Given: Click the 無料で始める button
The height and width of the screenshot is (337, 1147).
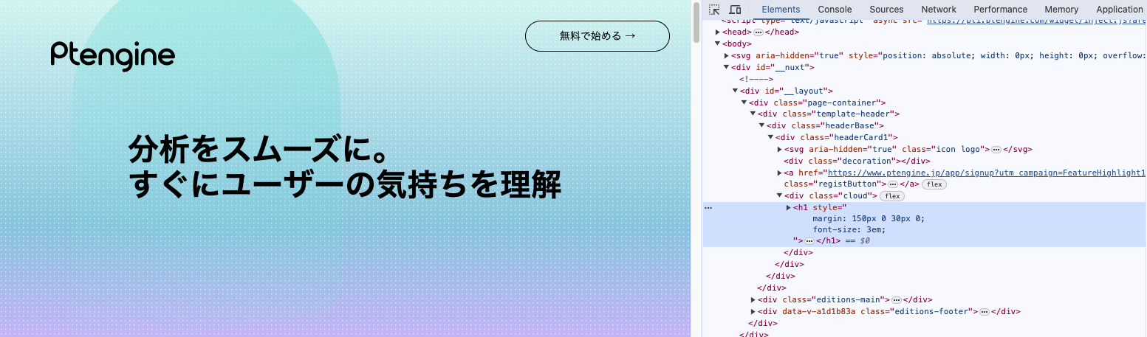Looking at the screenshot, I should (597, 36).
